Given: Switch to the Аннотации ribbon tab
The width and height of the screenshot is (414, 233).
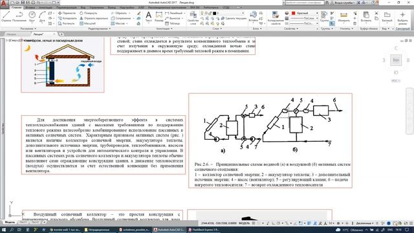Looking at the screenshot, I should 46,7.
